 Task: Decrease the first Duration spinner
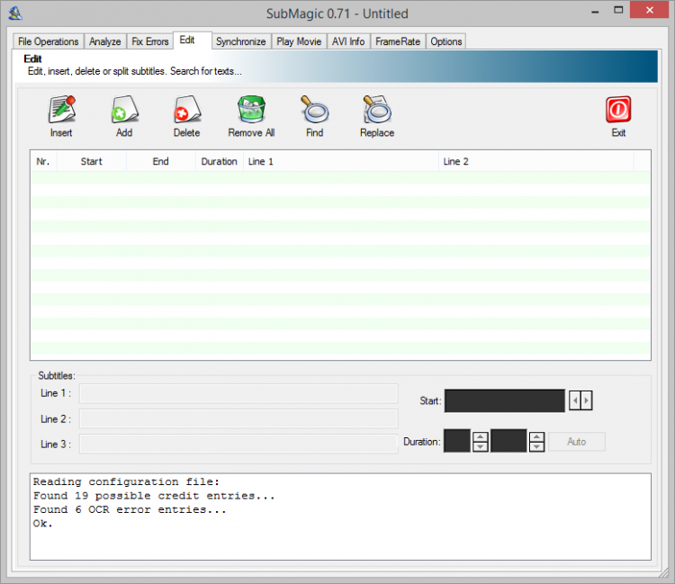click(x=480, y=446)
